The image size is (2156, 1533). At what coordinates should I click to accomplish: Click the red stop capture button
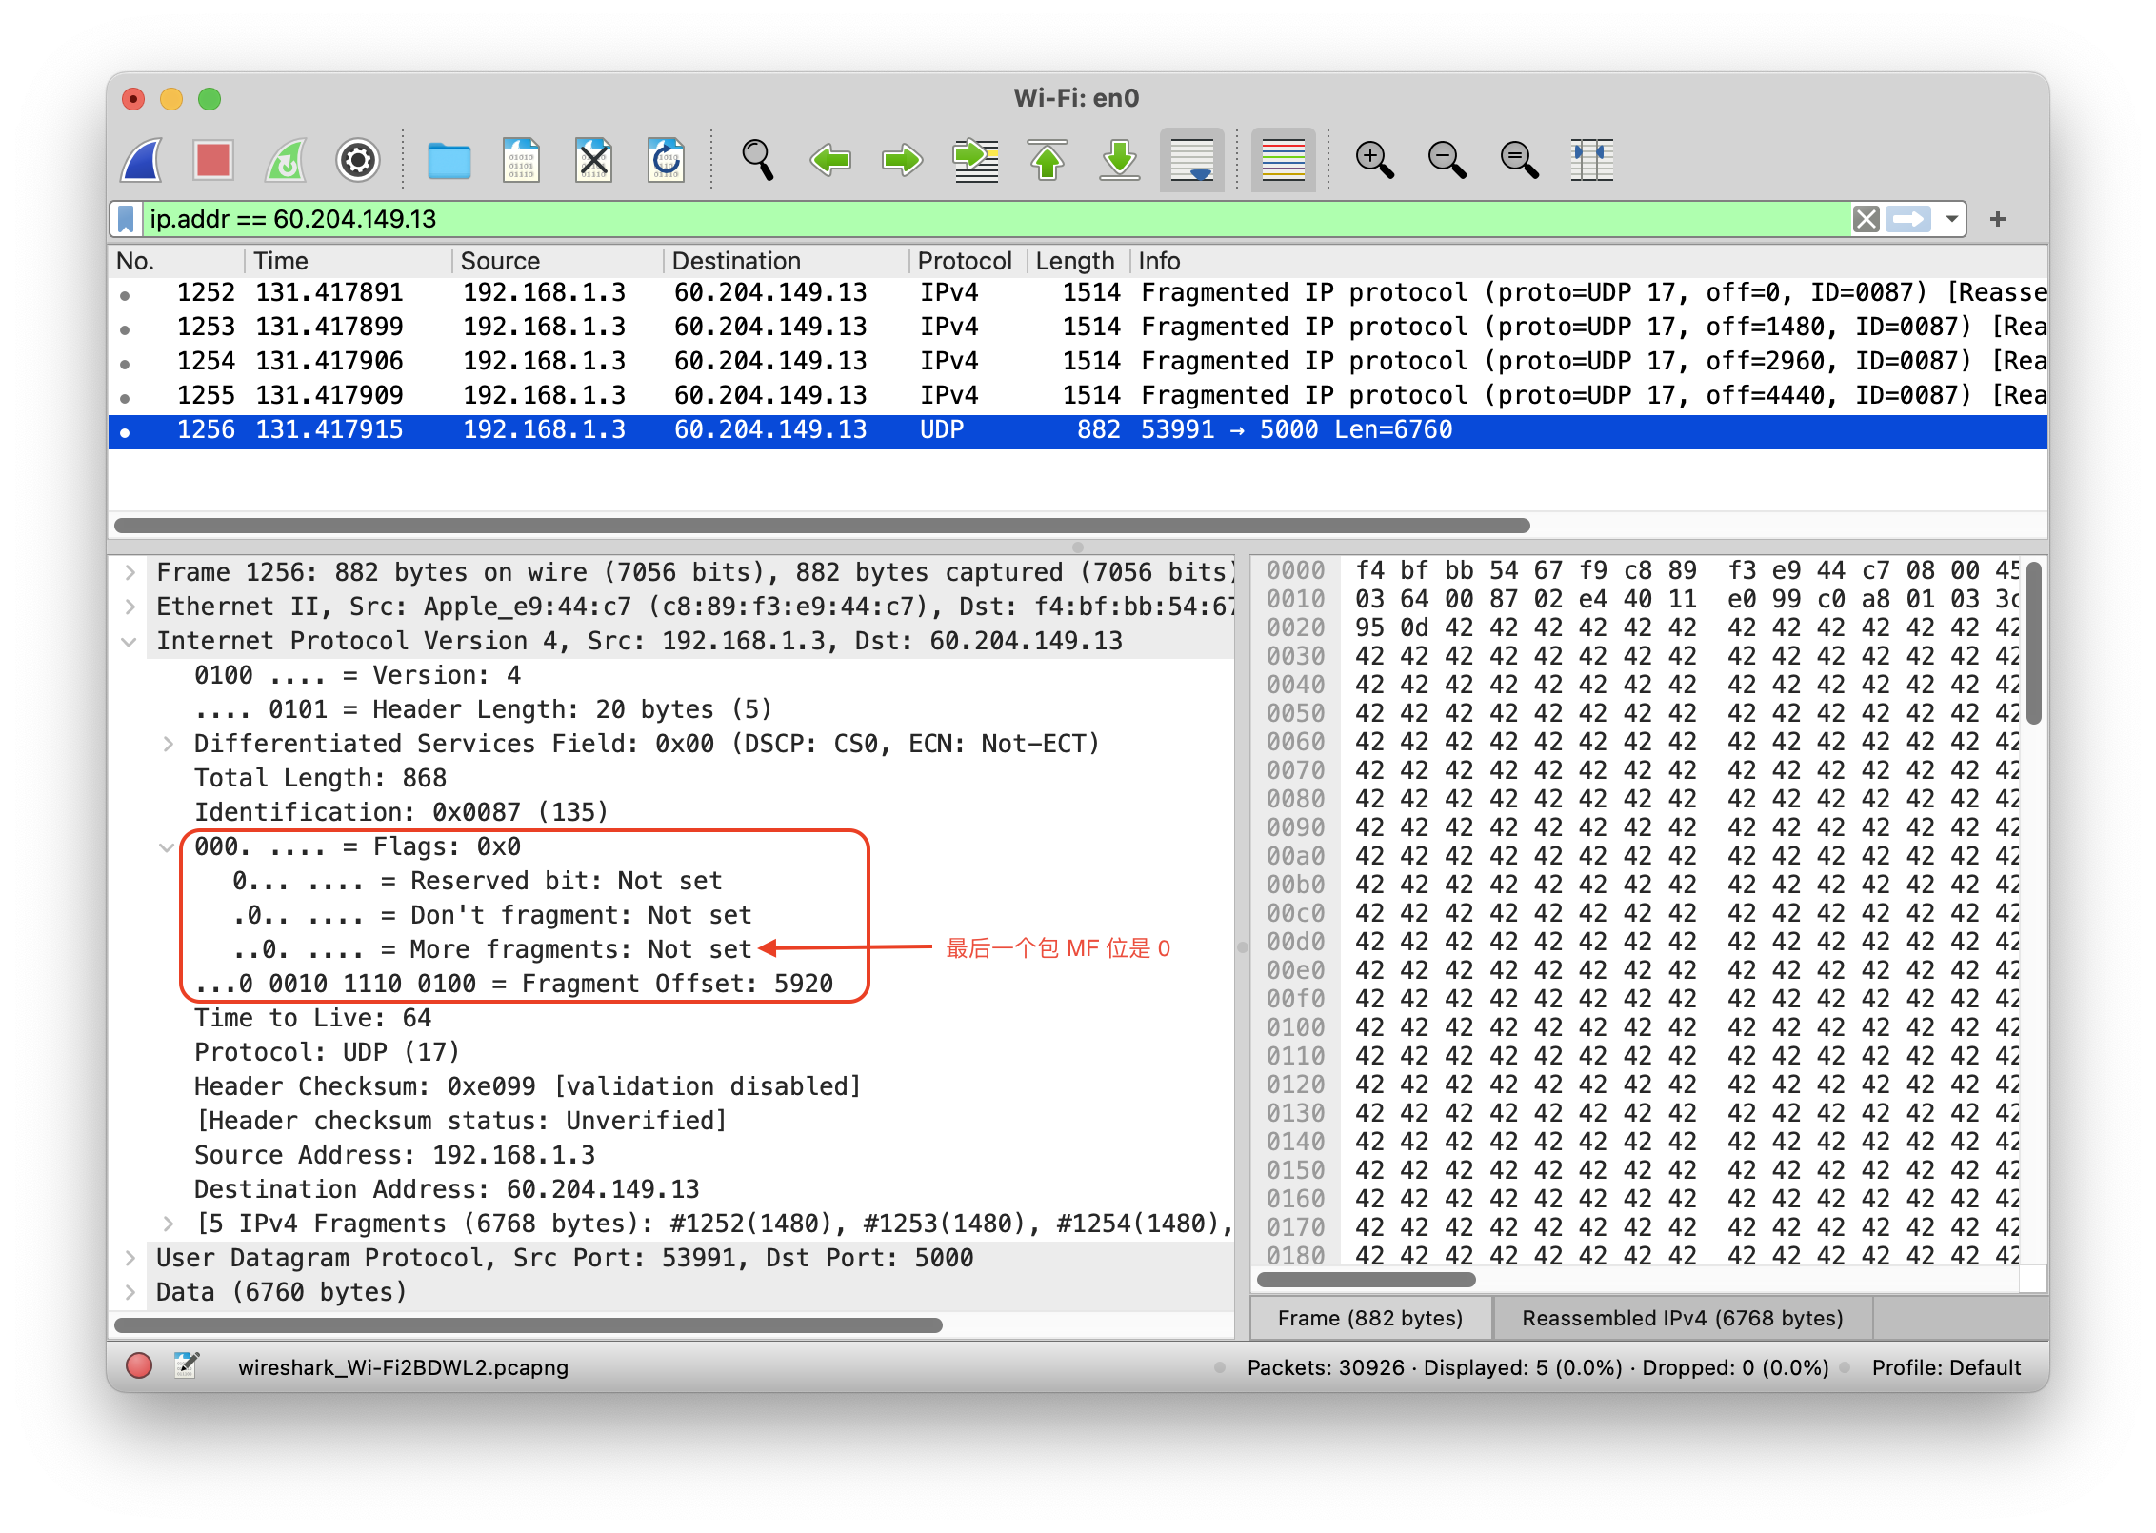(x=212, y=160)
